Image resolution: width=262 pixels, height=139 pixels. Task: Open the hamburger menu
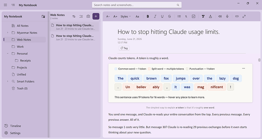tap(5, 5)
